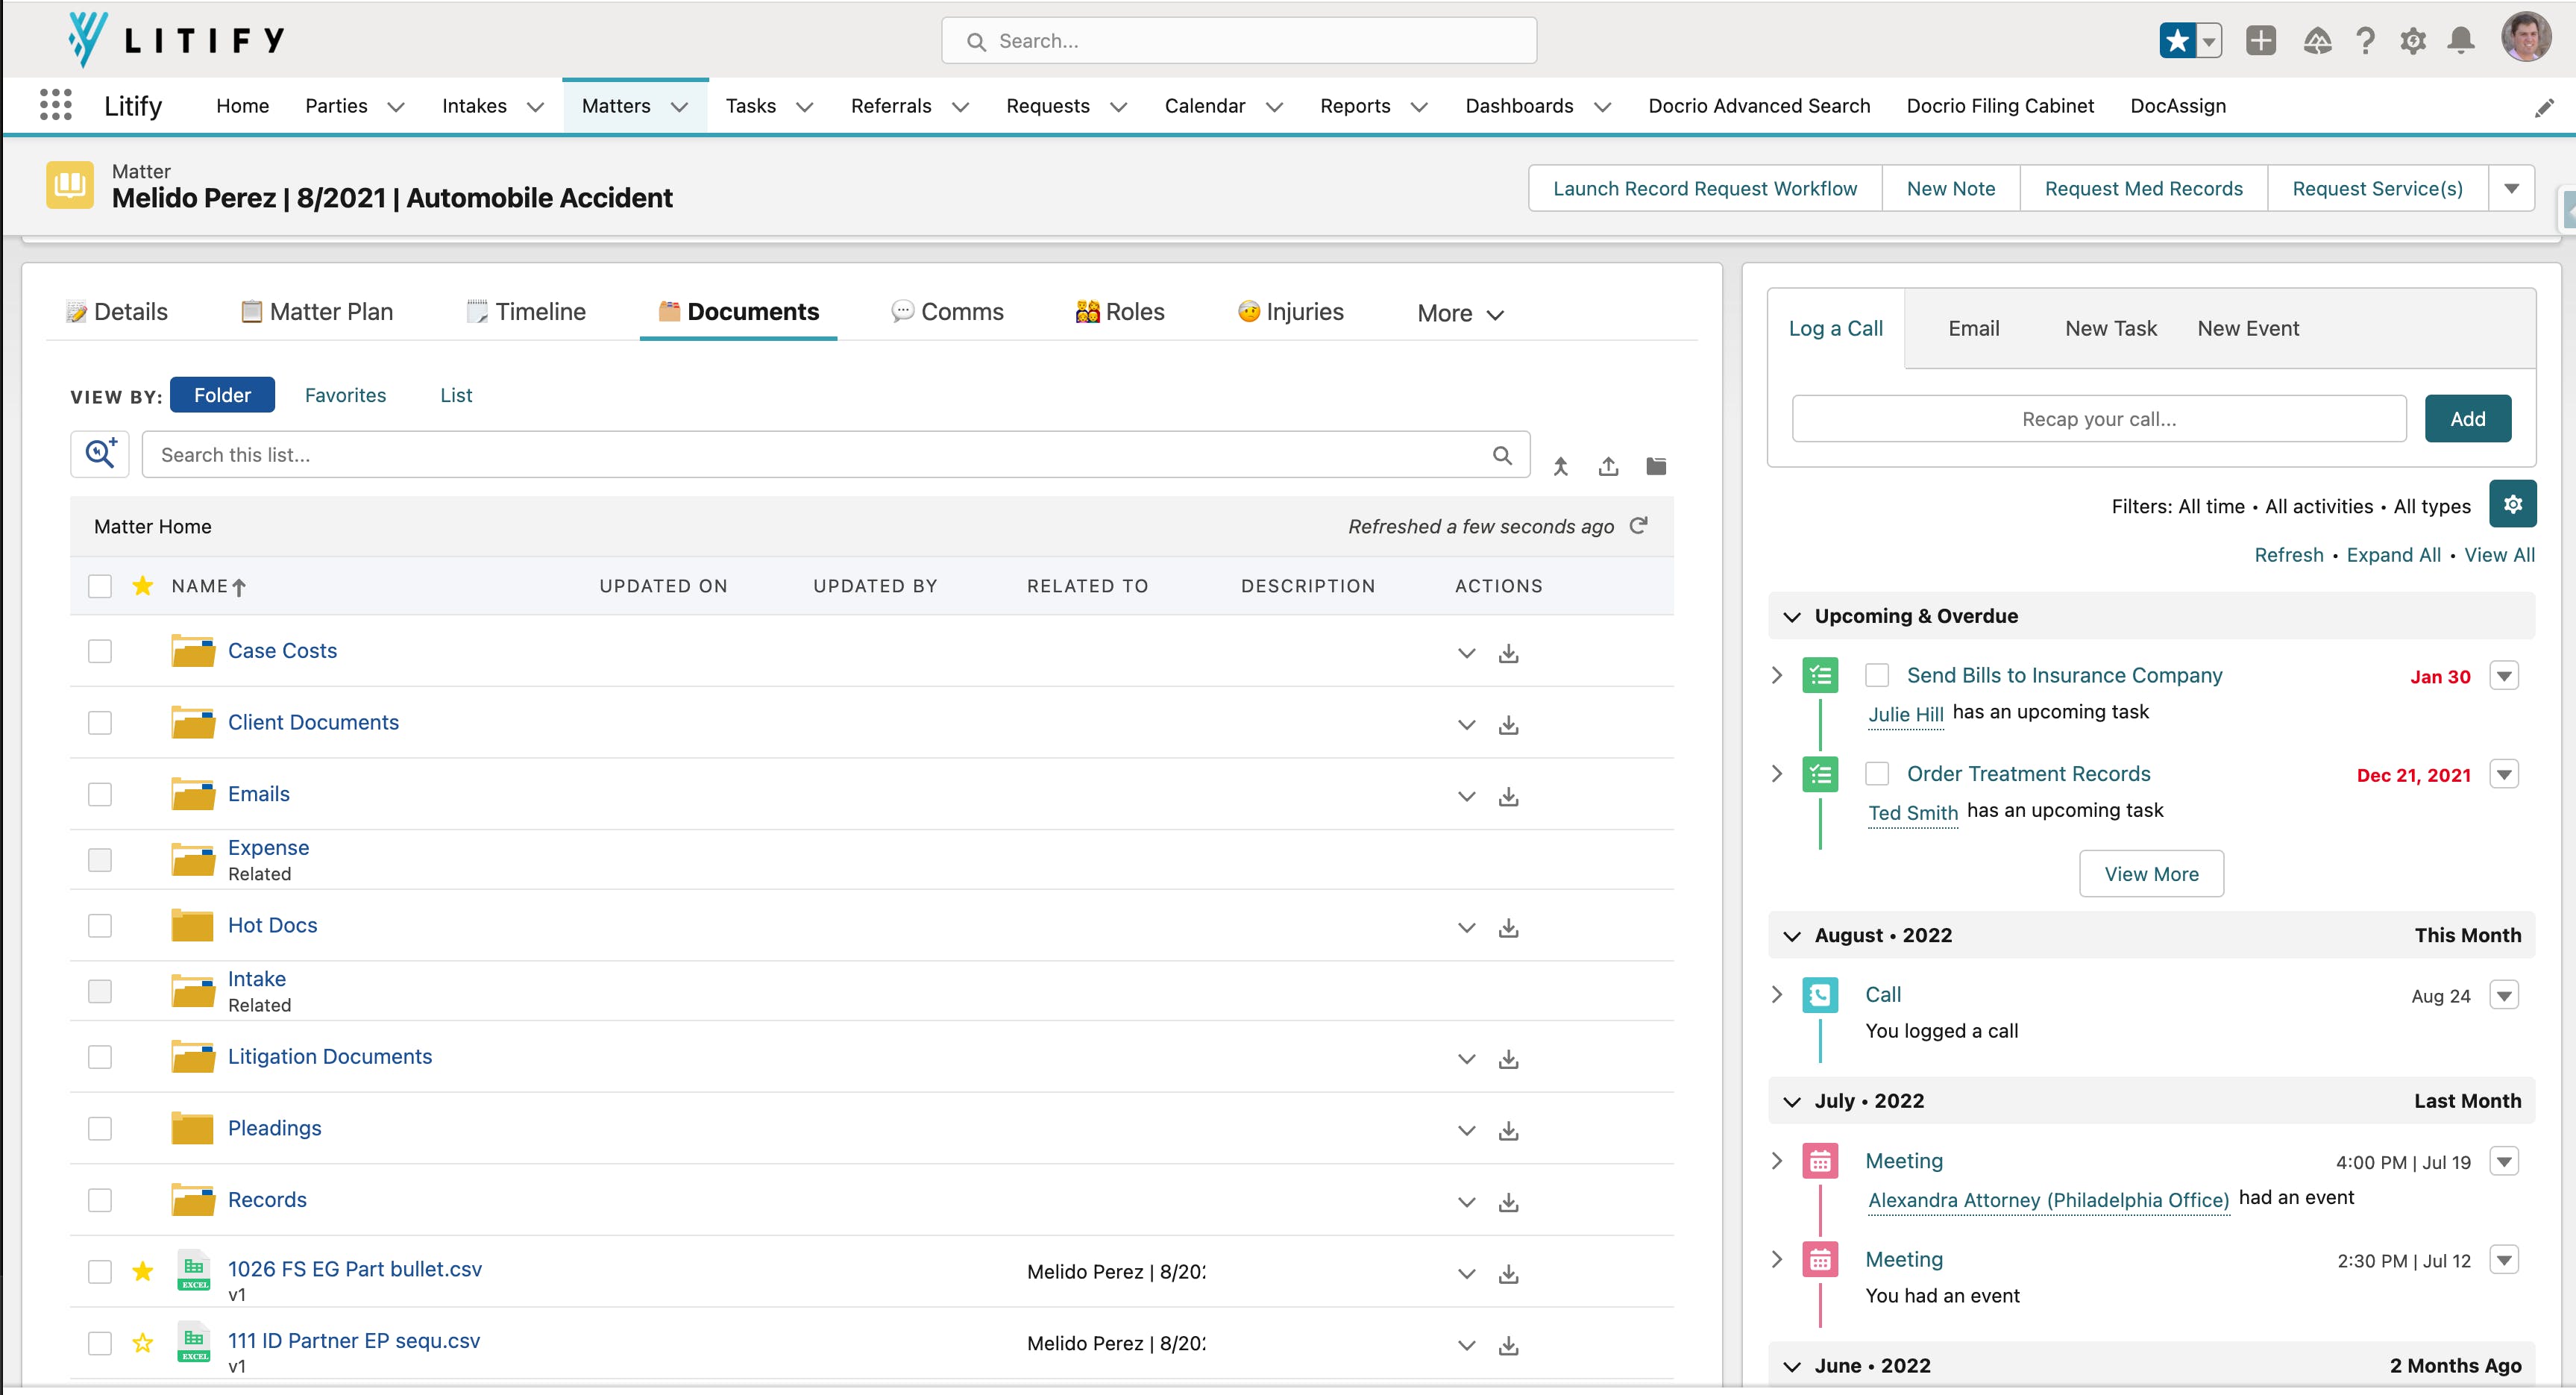Open the Email activity tab
2576x1395 pixels.
point(1973,328)
